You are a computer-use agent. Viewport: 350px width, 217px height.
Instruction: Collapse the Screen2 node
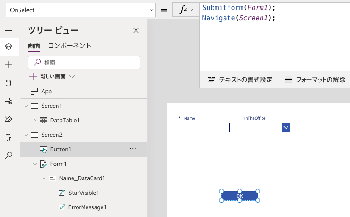(26, 135)
